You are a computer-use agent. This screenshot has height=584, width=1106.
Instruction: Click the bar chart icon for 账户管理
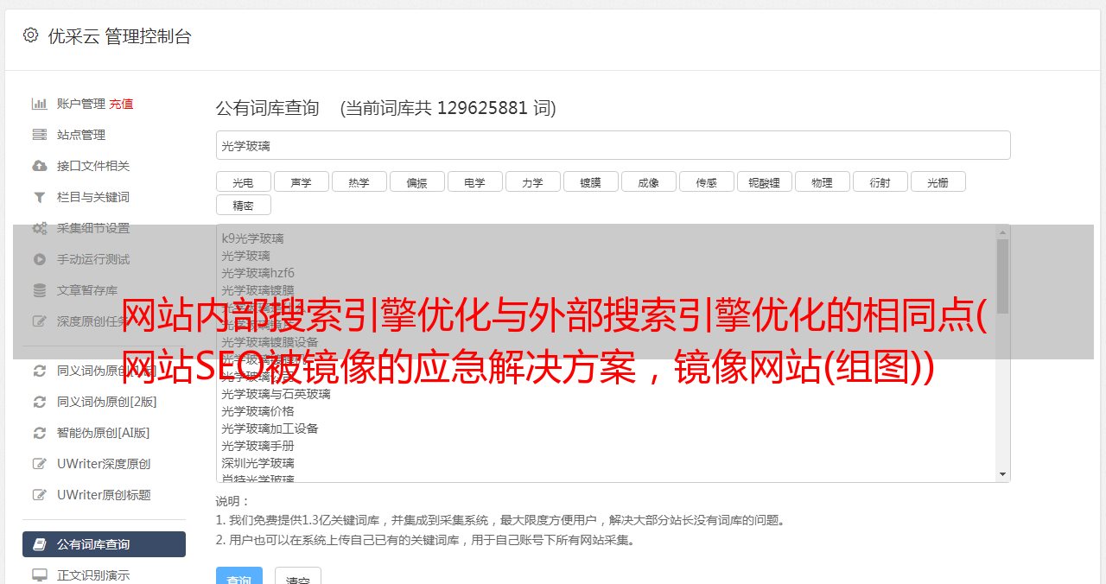40,104
